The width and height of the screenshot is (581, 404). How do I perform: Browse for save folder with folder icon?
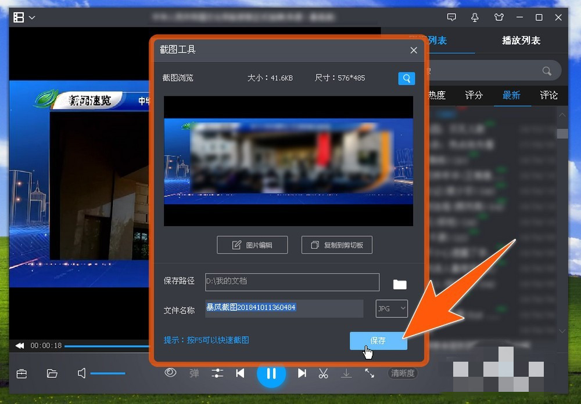[400, 284]
